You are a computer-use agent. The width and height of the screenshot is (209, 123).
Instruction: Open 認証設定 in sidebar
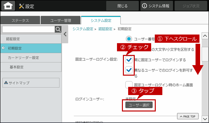(x=31, y=39)
